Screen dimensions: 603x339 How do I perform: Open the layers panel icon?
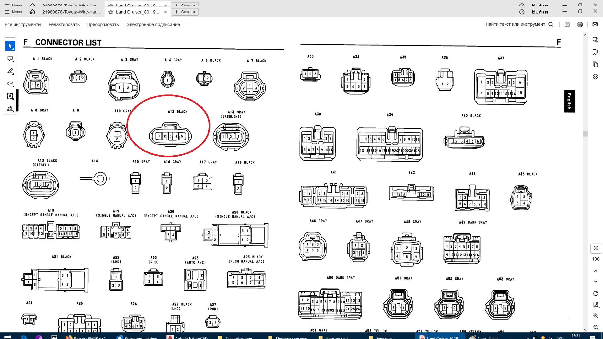[595, 77]
